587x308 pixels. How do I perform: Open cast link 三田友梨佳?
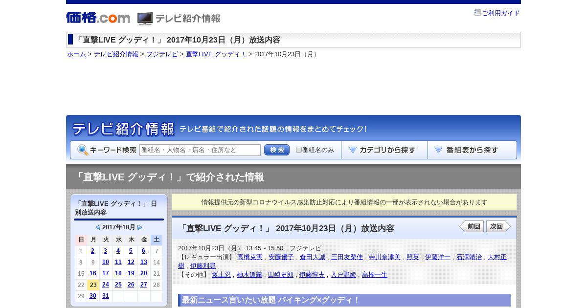[347, 257]
